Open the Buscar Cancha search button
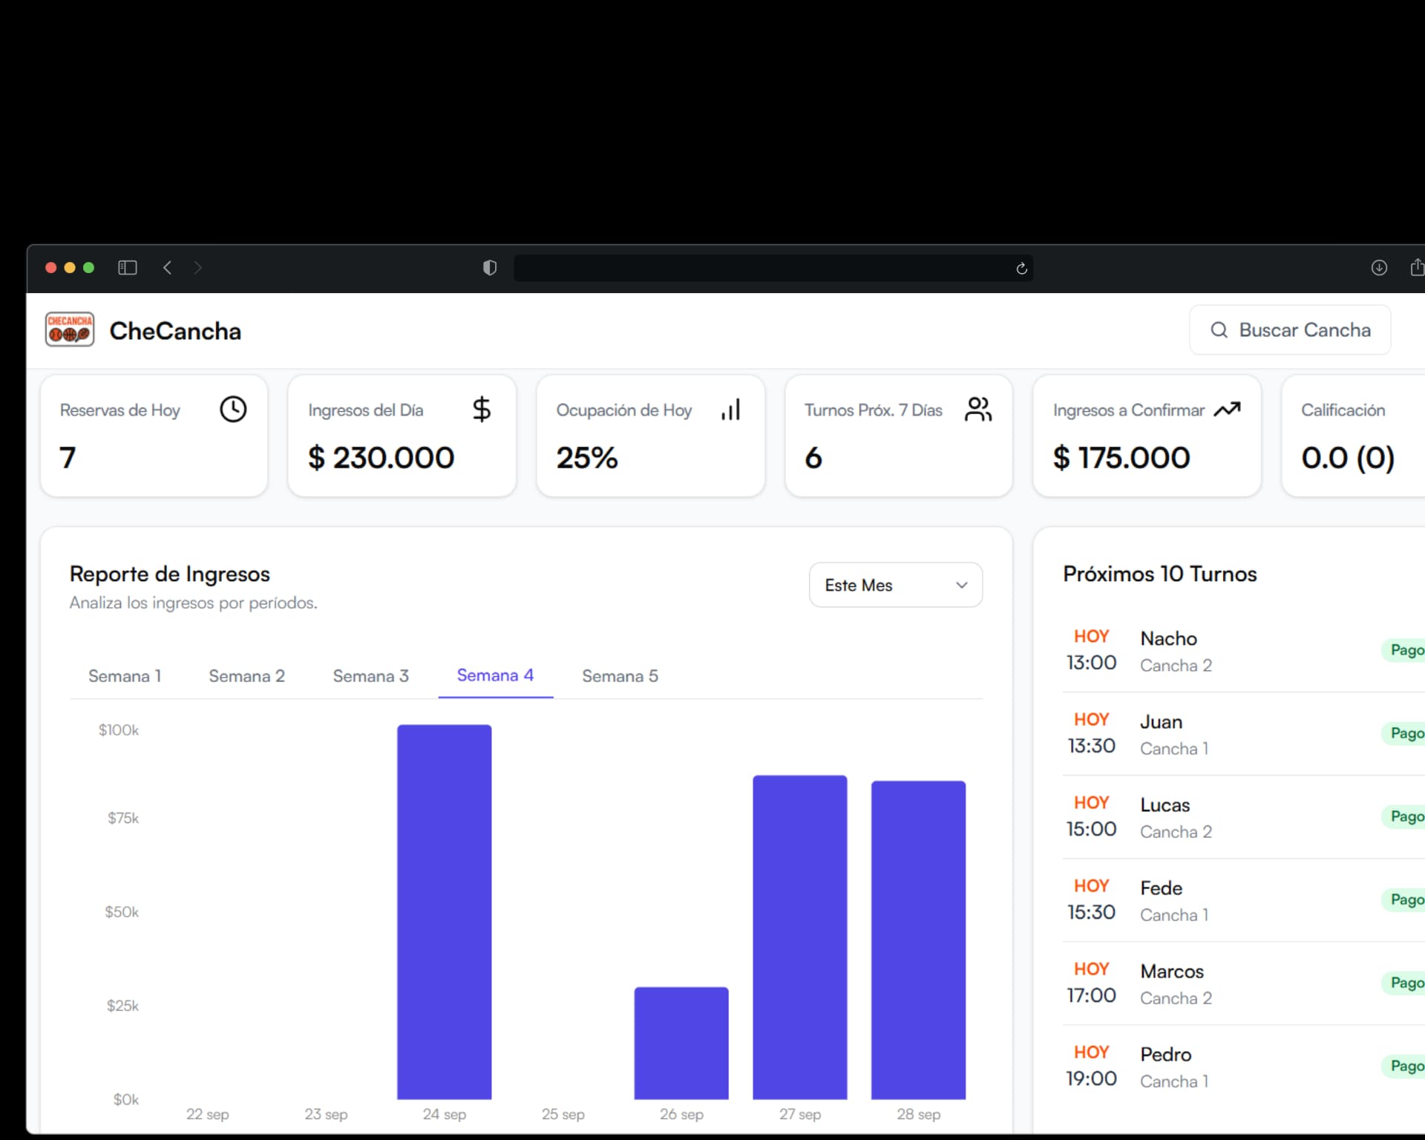The width and height of the screenshot is (1425, 1140). pos(1290,330)
